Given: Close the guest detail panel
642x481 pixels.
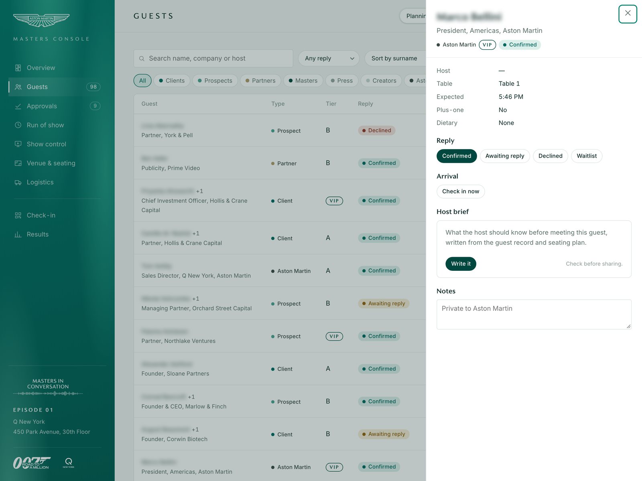Looking at the screenshot, I should 628,14.
